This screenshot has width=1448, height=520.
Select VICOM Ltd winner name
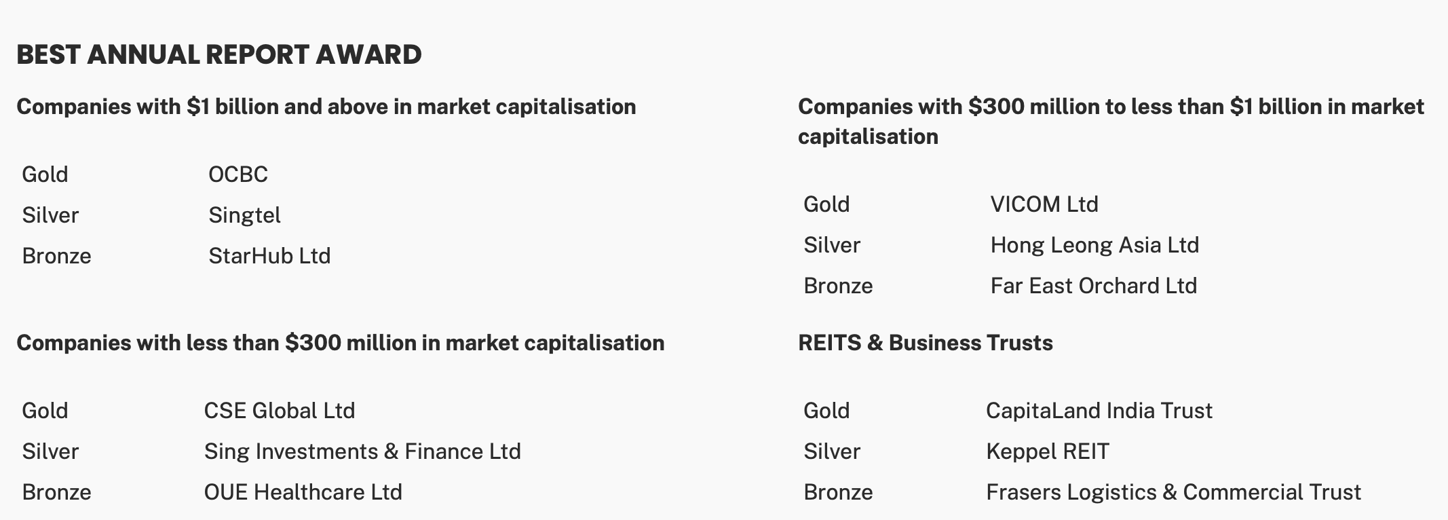(x=1044, y=204)
